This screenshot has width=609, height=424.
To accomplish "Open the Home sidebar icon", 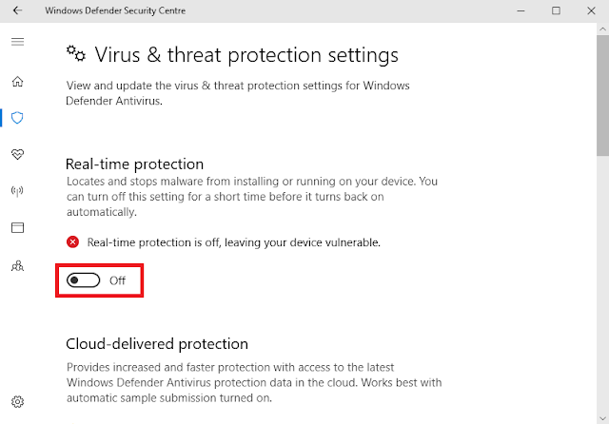I will (17, 82).
